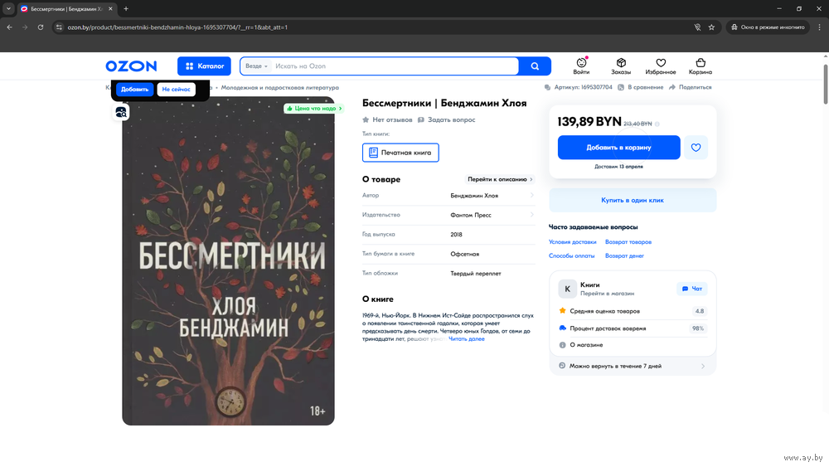This screenshot has height=467, width=829.
Task: Open Войти login icon
Action: coord(582,66)
